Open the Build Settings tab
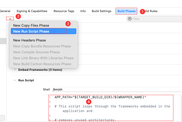 tap(101, 11)
